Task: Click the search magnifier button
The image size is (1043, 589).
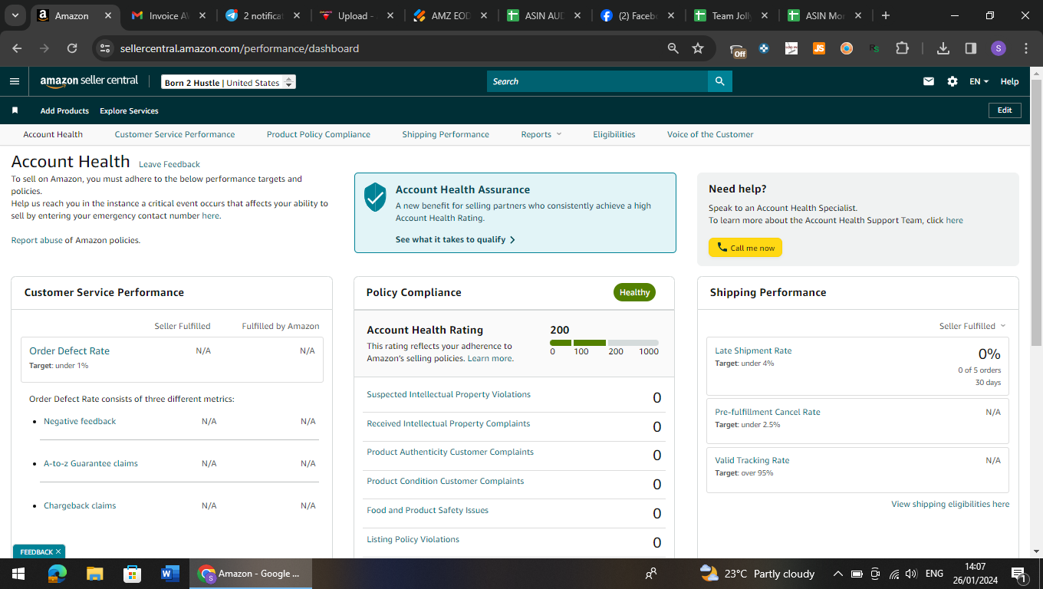Action: [719, 81]
